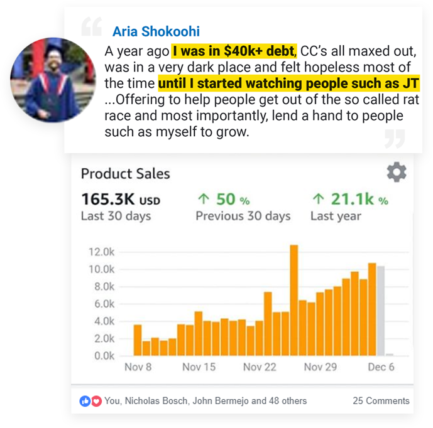Open Aria Shokoohi's name link

(x=156, y=31)
